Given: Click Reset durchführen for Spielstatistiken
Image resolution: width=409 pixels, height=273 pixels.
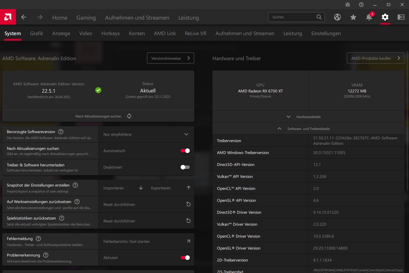Looking at the screenshot, I should point(146,221).
